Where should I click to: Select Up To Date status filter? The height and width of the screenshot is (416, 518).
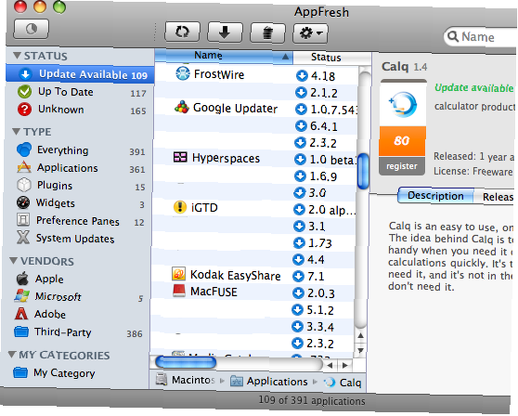79,92
